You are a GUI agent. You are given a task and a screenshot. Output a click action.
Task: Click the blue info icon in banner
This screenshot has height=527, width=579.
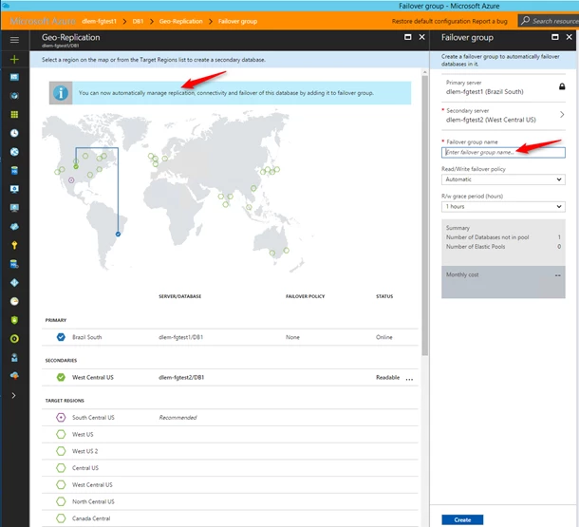(61, 93)
